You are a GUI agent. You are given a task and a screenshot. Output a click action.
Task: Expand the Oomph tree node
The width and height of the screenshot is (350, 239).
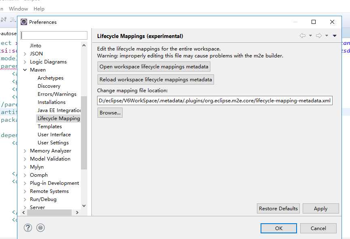(x=25, y=175)
